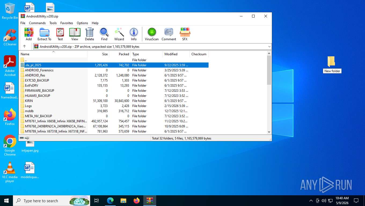Open VLC media player desktop shortcut

tap(10, 172)
